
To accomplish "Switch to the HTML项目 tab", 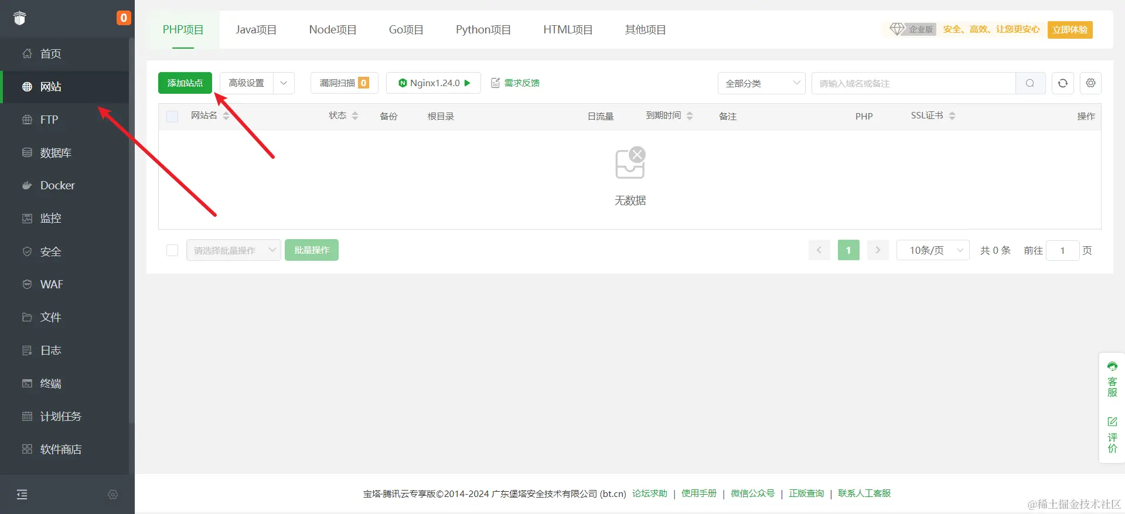I will [568, 29].
